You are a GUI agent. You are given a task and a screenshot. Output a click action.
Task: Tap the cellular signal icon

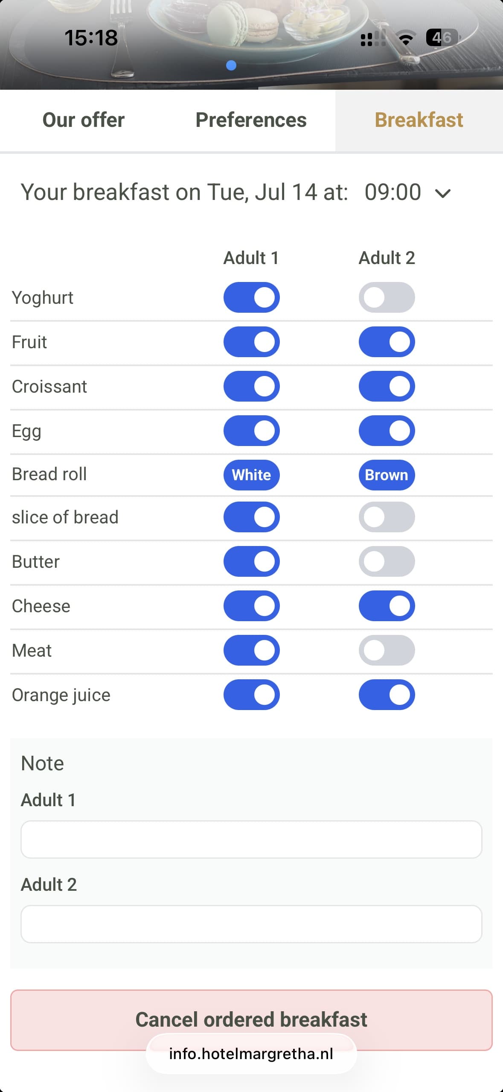point(373,38)
